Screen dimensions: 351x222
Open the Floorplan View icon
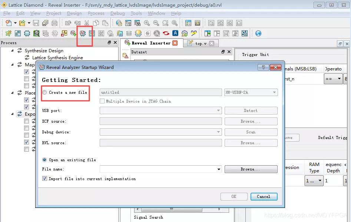pos(92,34)
